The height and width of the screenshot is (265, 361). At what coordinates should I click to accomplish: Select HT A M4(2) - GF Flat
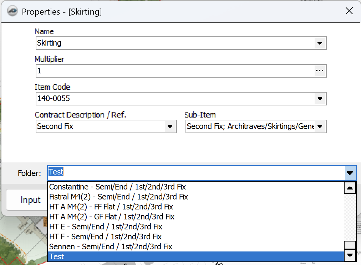pos(112,217)
